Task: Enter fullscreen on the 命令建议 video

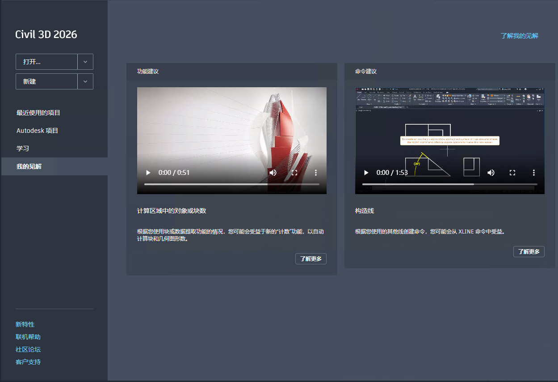Action: [x=512, y=173]
